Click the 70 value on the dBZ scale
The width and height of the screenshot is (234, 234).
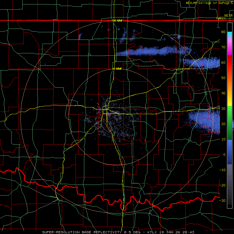[223, 47]
